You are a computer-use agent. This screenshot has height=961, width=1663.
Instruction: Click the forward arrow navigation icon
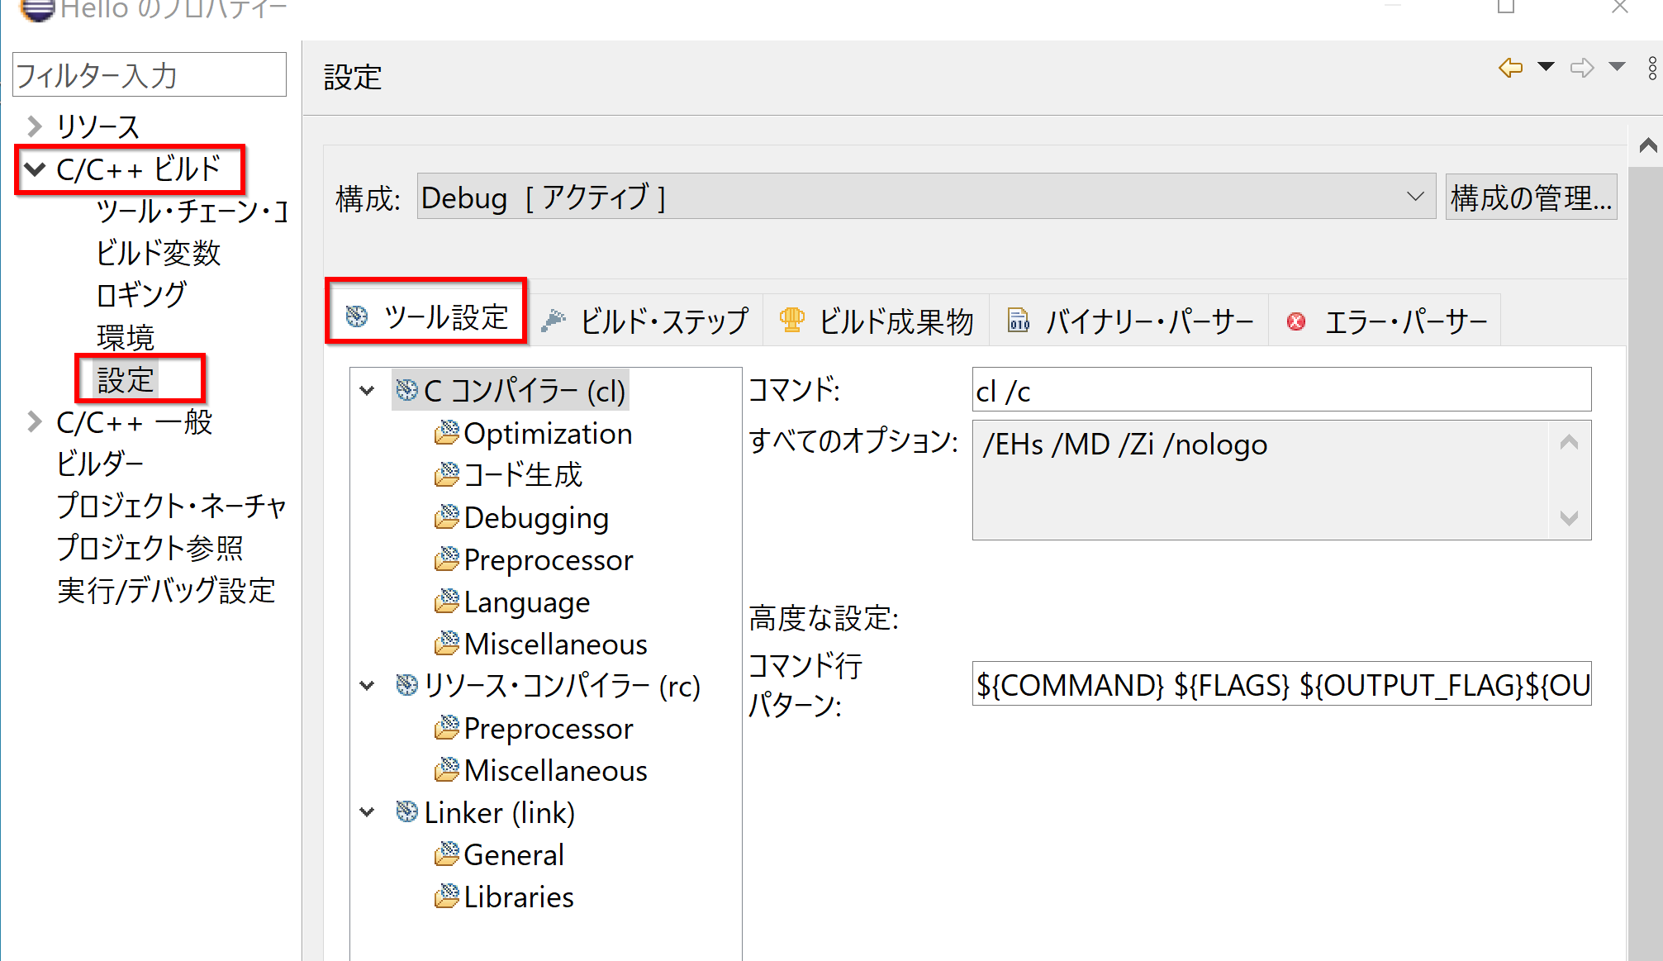click(x=1581, y=68)
